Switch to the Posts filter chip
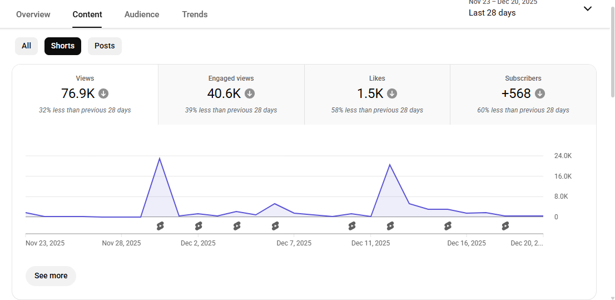This screenshot has height=300, width=615. tap(105, 46)
